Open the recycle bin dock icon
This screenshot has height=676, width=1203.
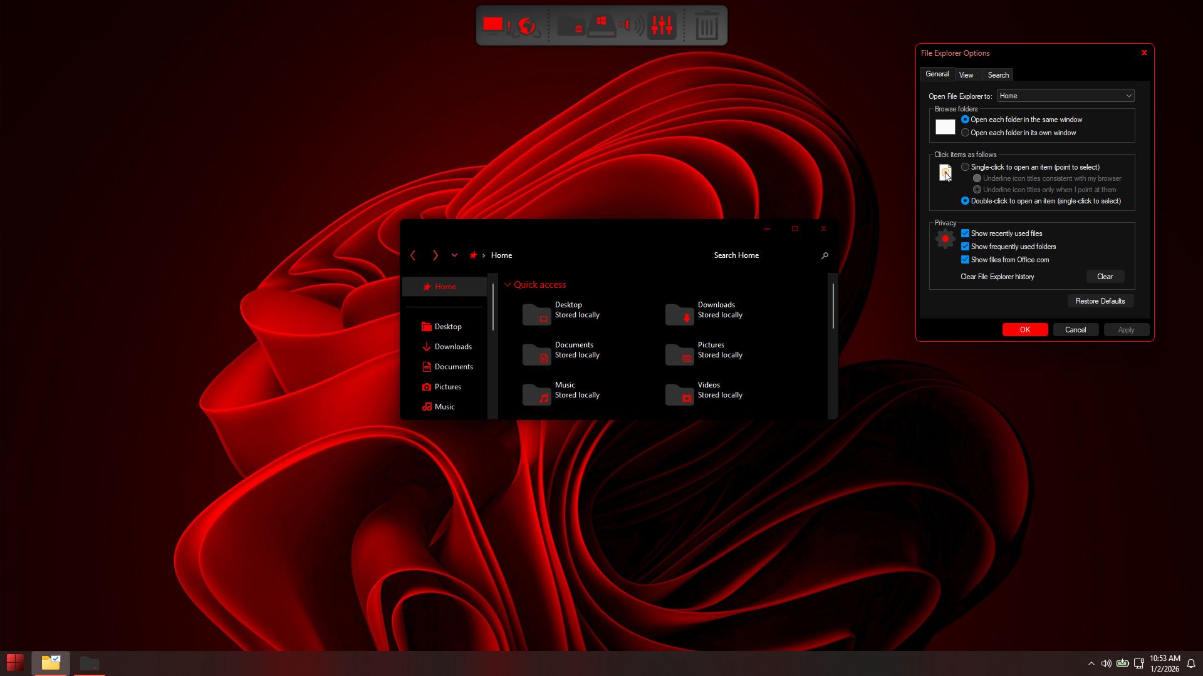(706, 26)
